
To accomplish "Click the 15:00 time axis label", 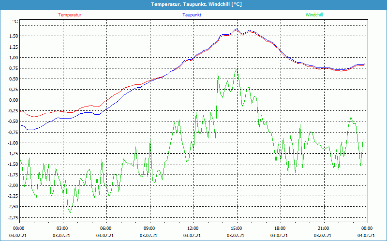I will [x=236, y=228].
